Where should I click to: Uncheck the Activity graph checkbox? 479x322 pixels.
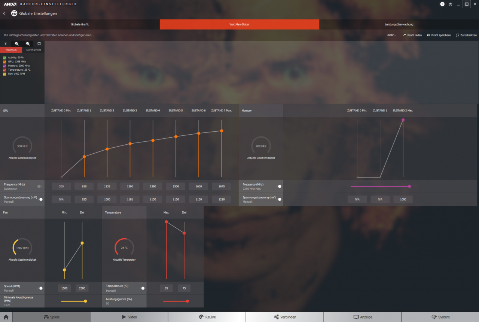coord(4,58)
